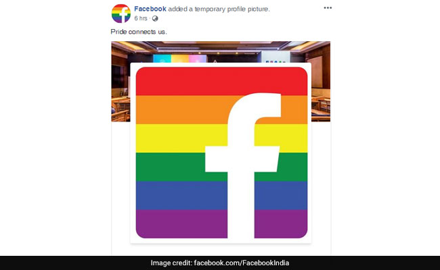Click the facebook.com/FacebookIndia image credit
The height and width of the screenshot is (270, 440).
click(x=242, y=263)
